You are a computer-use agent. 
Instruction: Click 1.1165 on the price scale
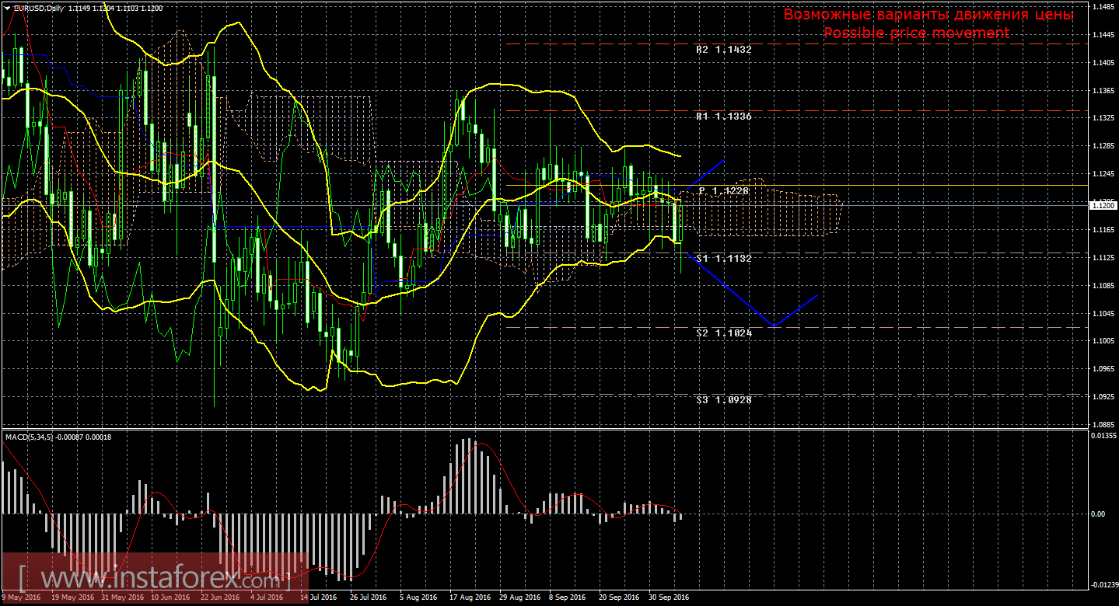click(1103, 230)
